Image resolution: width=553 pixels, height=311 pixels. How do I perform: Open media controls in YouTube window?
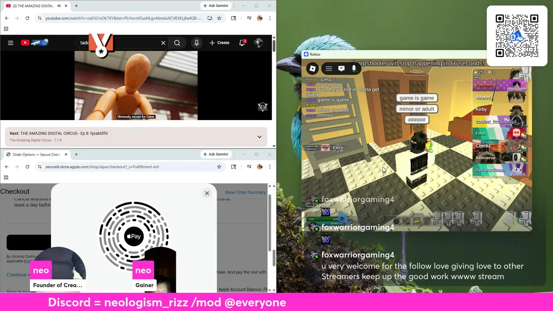tap(249, 18)
